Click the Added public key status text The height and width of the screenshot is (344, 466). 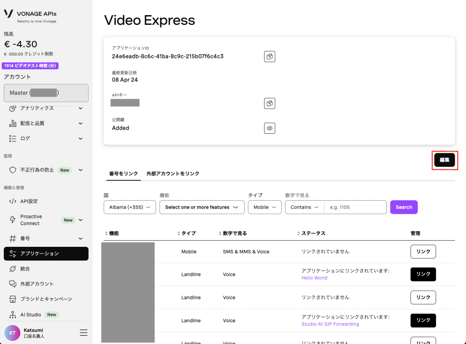coord(120,128)
